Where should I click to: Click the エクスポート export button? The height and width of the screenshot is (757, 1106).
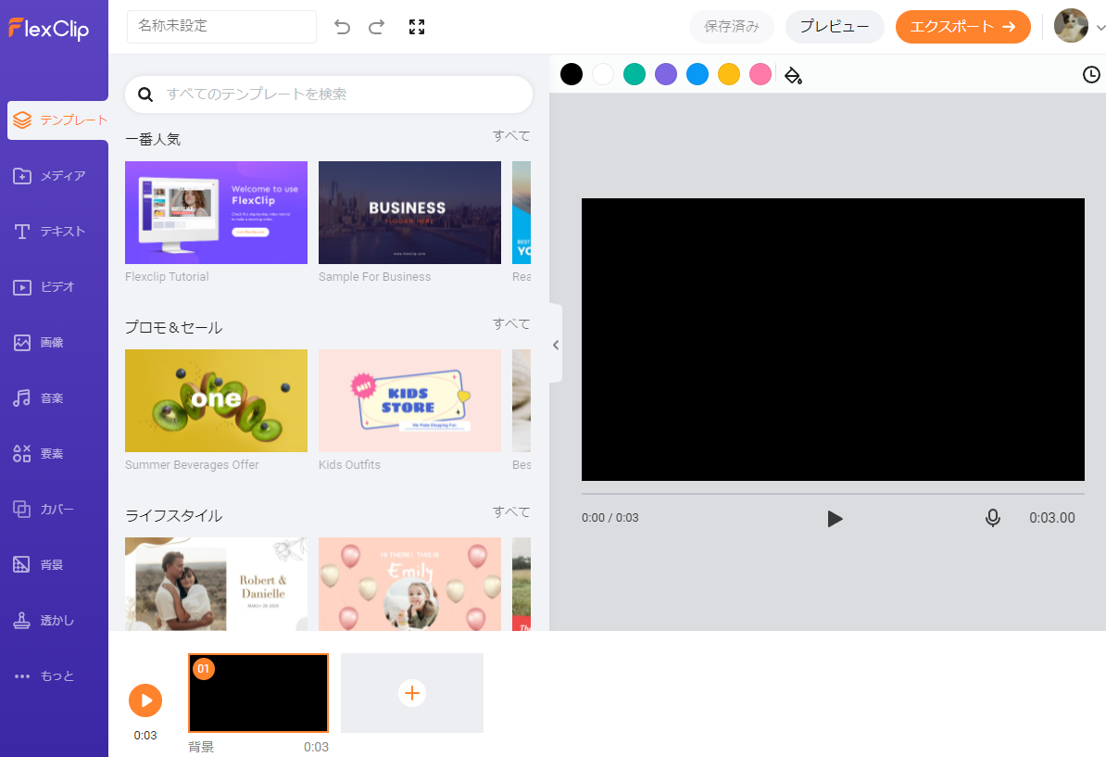click(x=962, y=27)
